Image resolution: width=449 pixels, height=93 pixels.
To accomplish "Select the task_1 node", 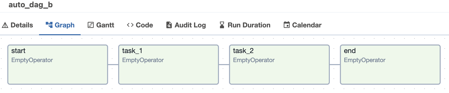I will pos(169,65).
